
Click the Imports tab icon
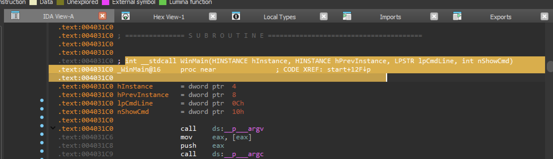coord(347,16)
